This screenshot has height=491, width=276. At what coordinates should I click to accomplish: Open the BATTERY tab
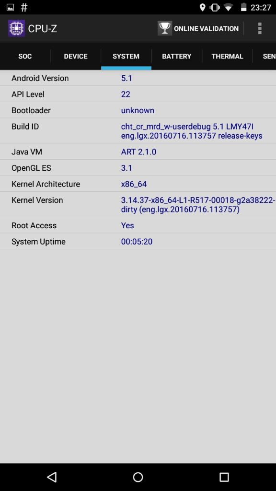click(x=177, y=57)
